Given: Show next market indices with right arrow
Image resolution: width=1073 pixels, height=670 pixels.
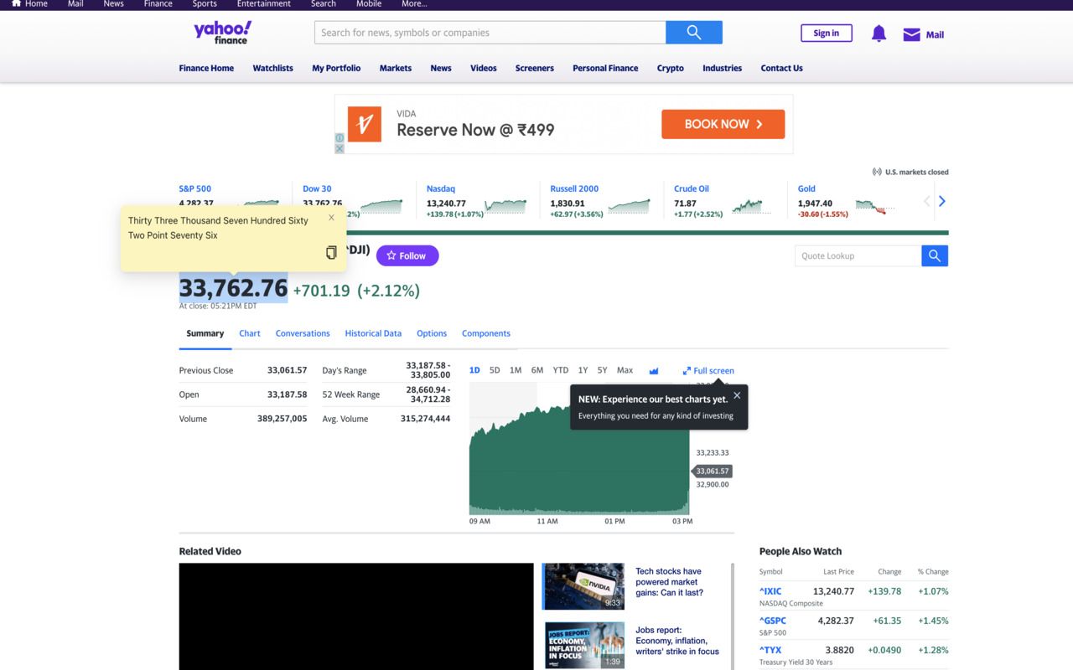Looking at the screenshot, I should click(942, 201).
